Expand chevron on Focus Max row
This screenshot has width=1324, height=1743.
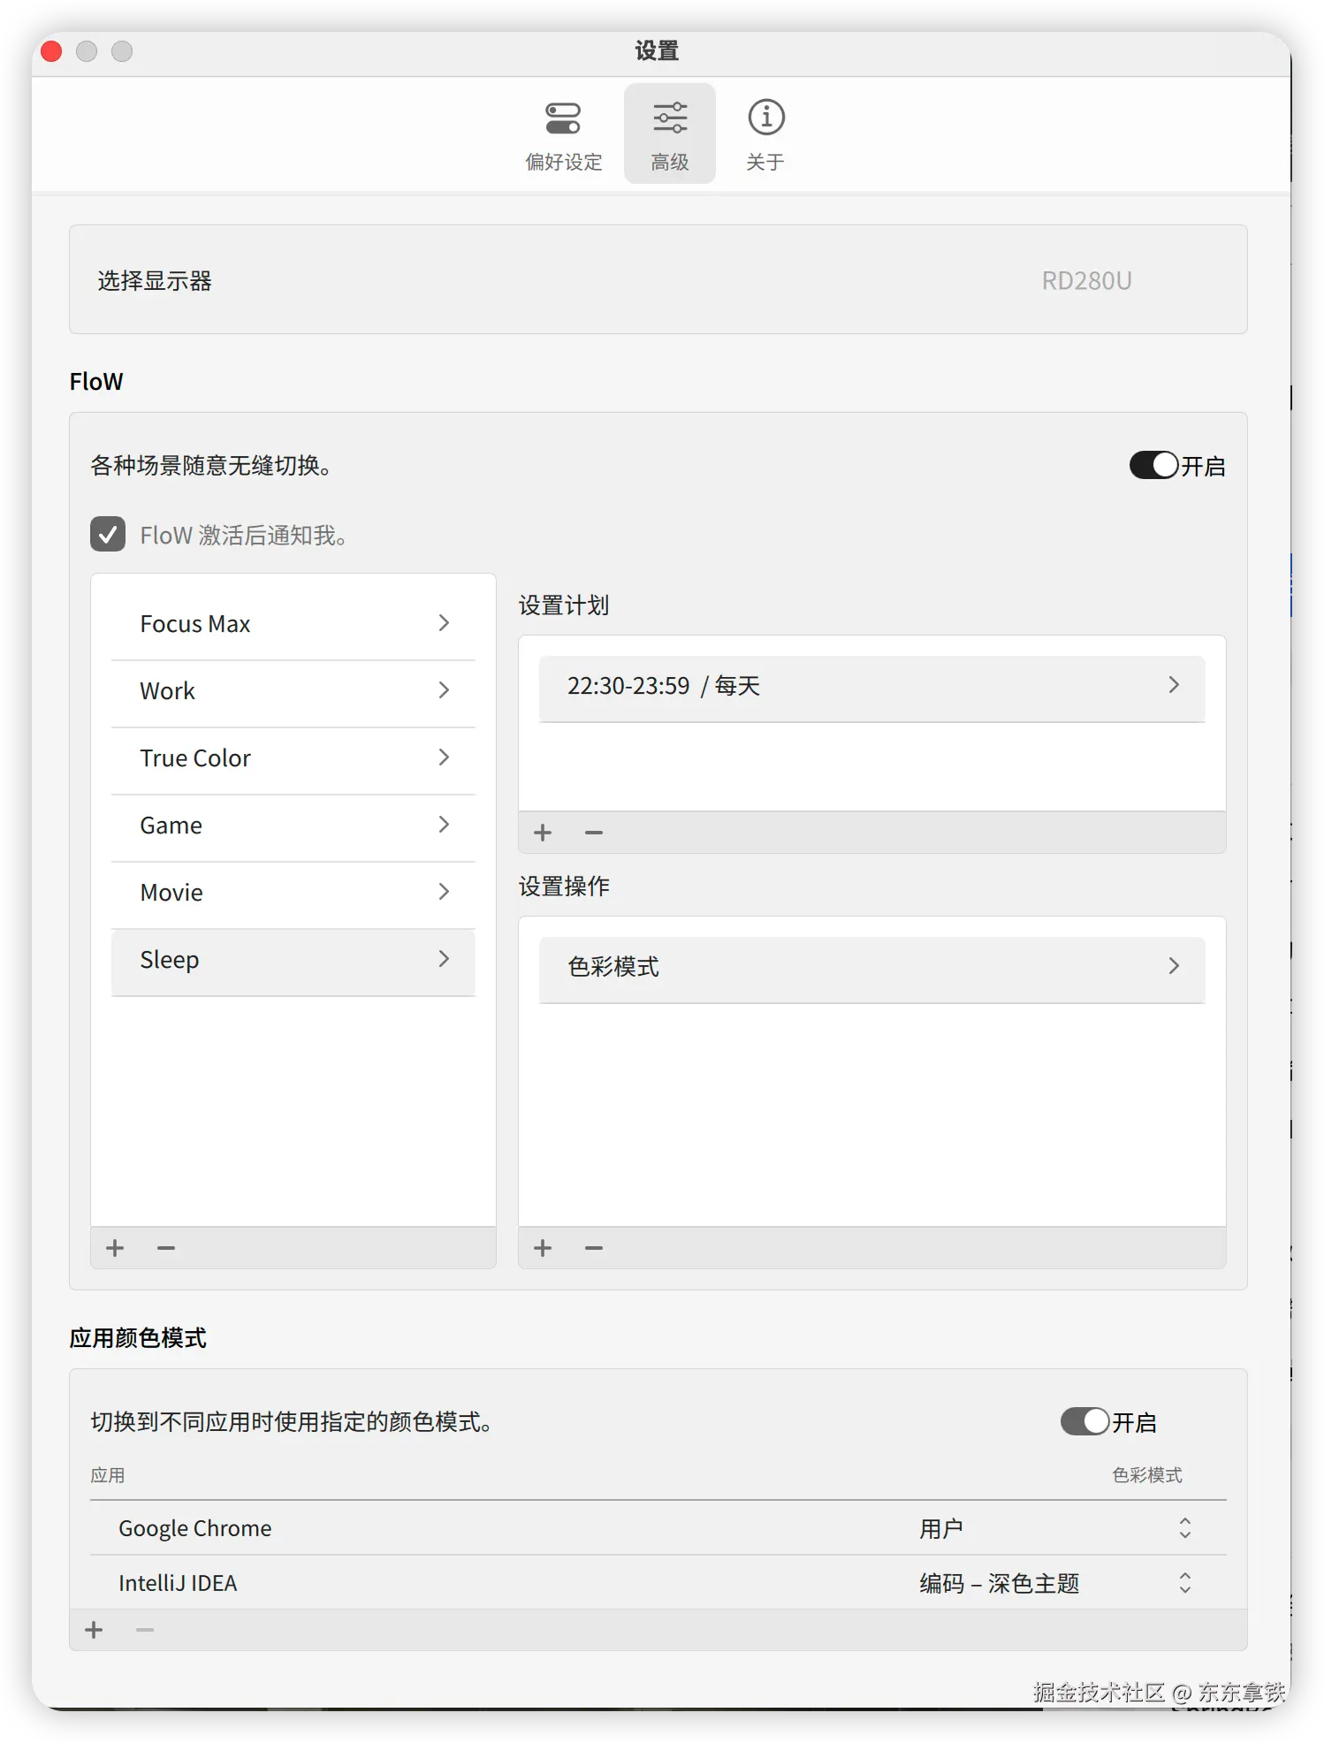[x=444, y=623]
